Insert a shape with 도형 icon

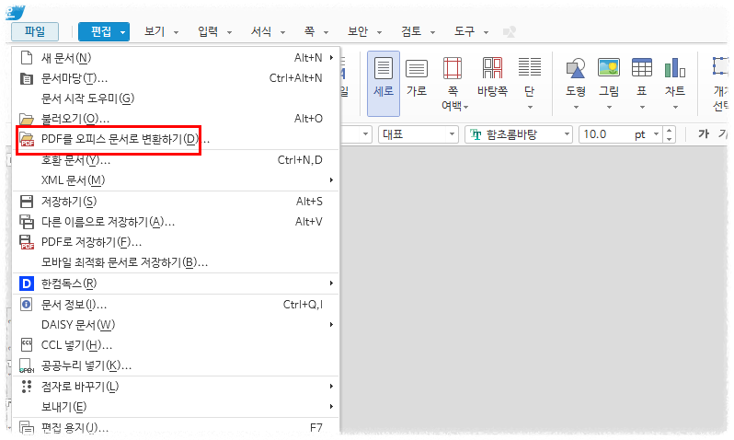pos(576,69)
